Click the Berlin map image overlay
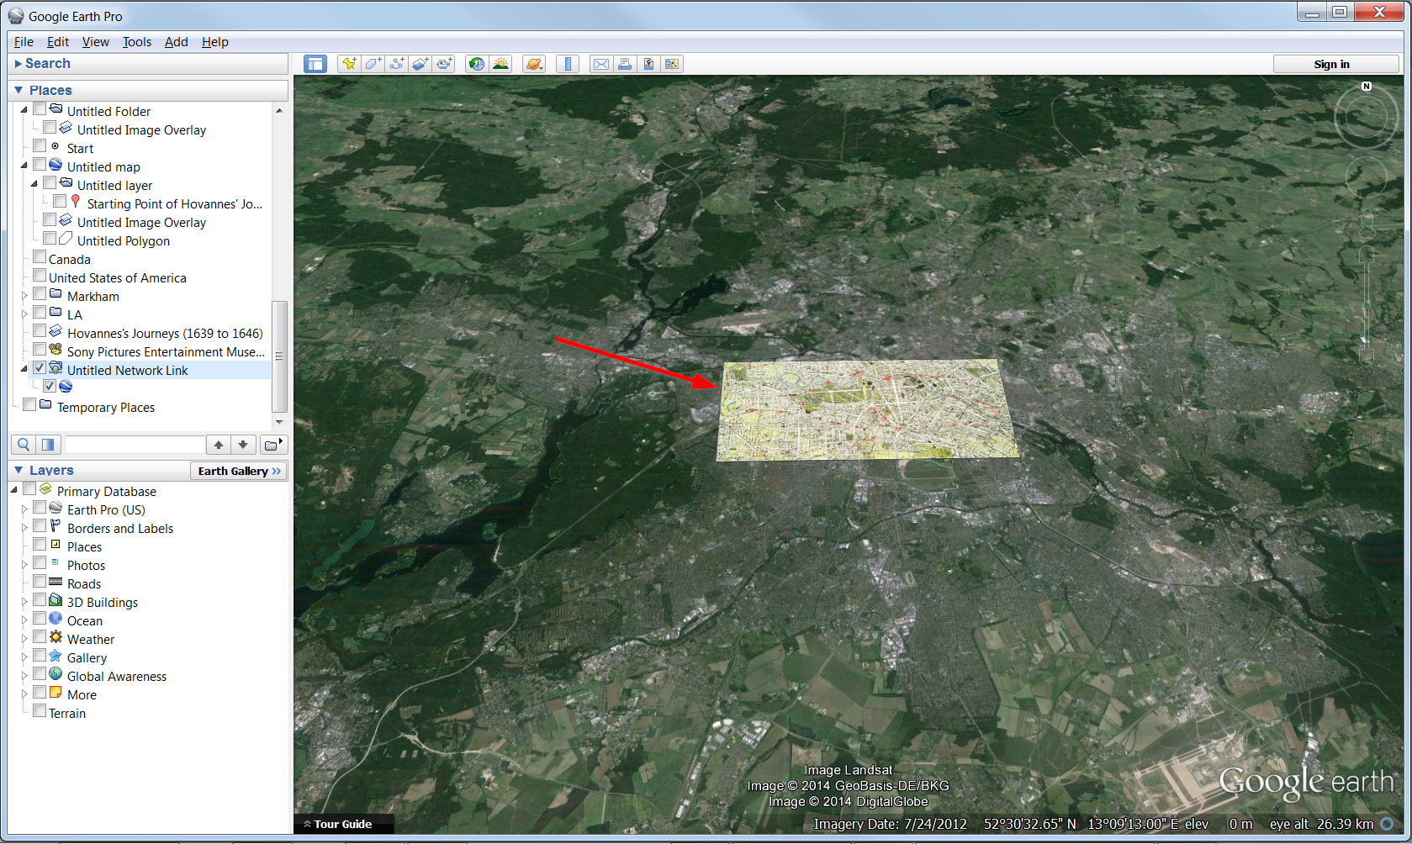The image size is (1412, 844). [x=866, y=410]
